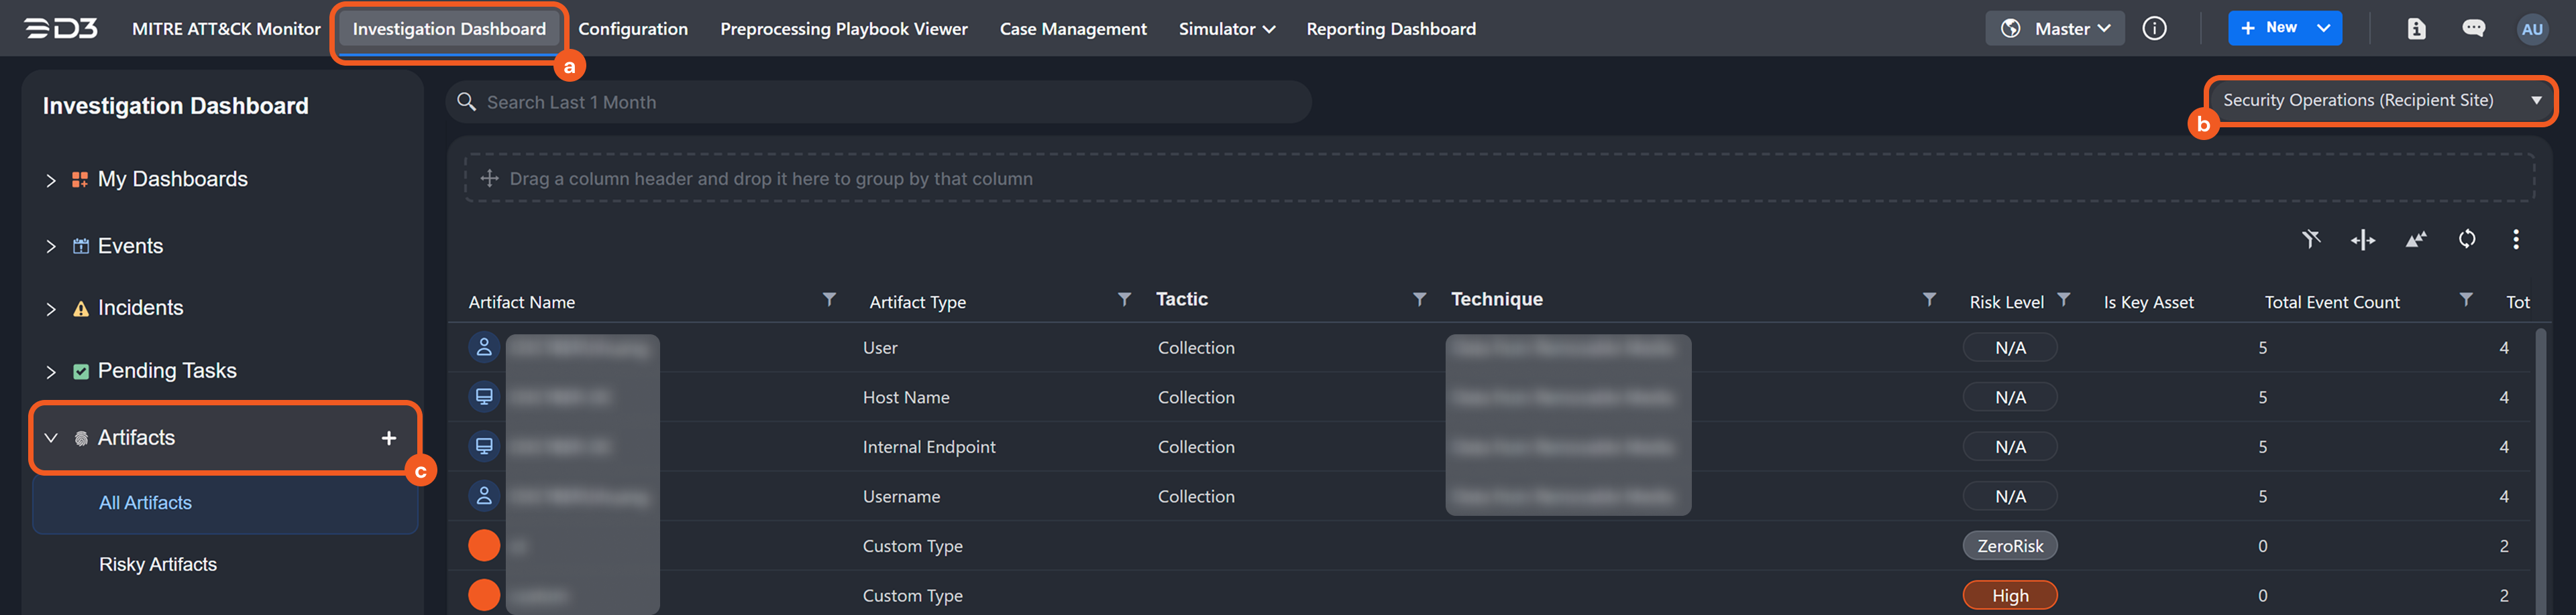The image size is (2576, 615).
Task: Click the document info icon
Action: [x=2416, y=29]
